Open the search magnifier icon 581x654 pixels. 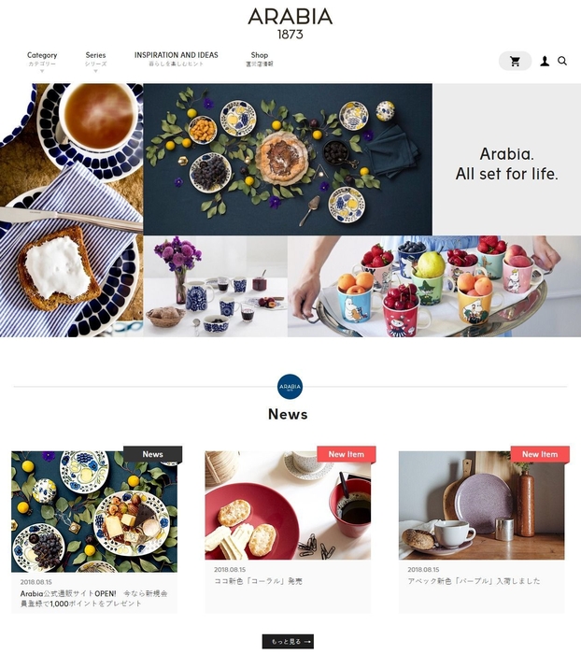(562, 62)
